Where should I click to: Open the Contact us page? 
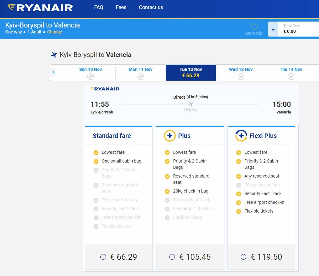151,8
